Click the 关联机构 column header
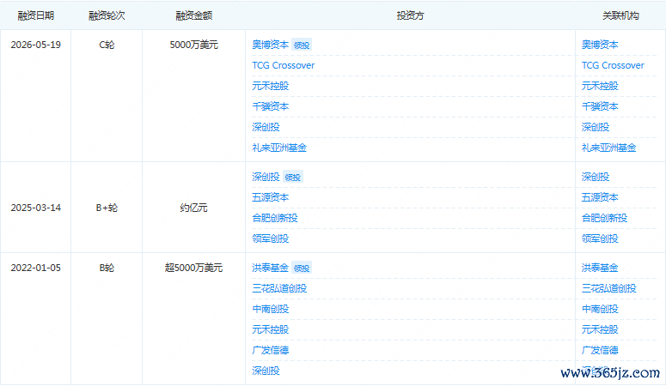The width and height of the screenshot is (666, 386). coord(620,15)
